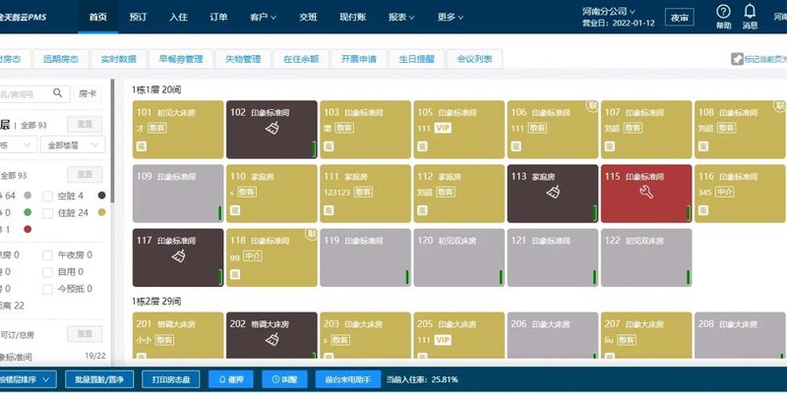
Task: Click the pin icon to mark current page
Action: (736, 59)
